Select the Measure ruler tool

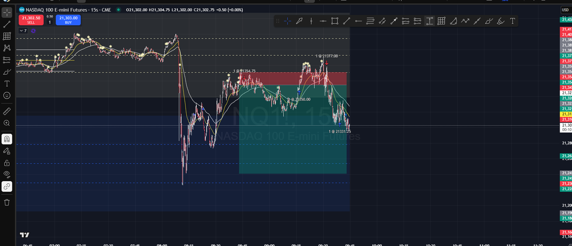pos(7,111)
